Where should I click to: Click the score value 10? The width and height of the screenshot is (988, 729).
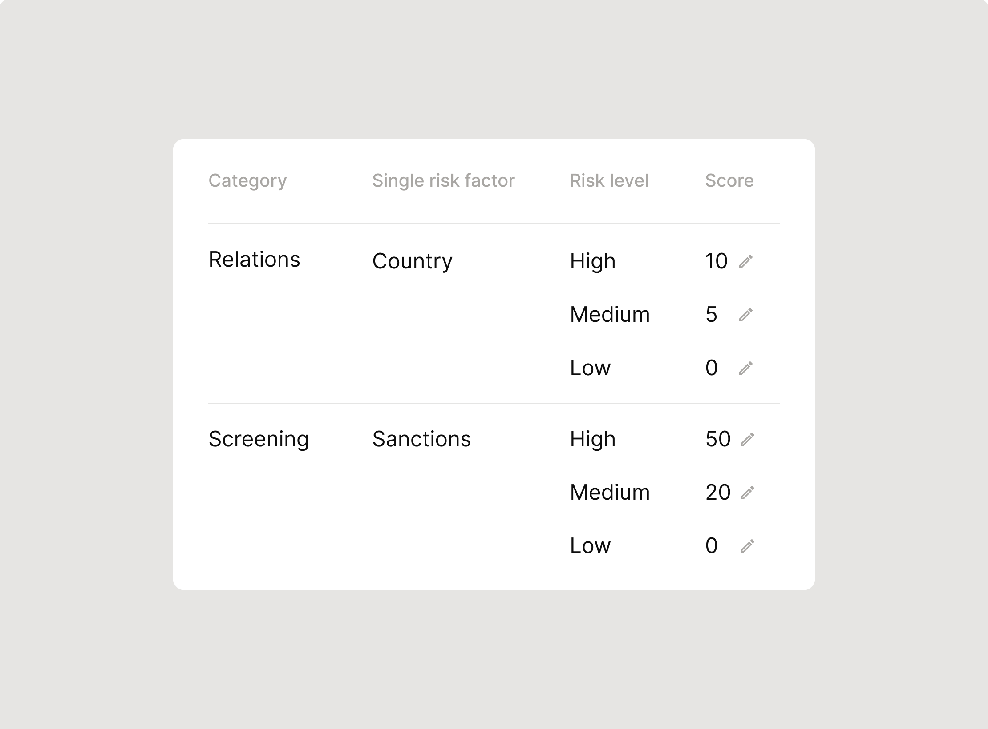click(717, 261)
